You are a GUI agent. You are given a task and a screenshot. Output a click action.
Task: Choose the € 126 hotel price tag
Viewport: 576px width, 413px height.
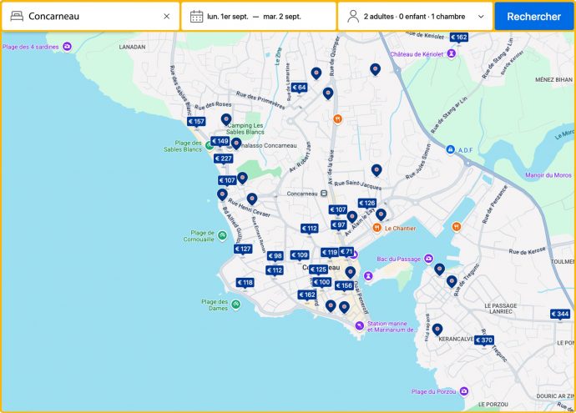(366, 204)
